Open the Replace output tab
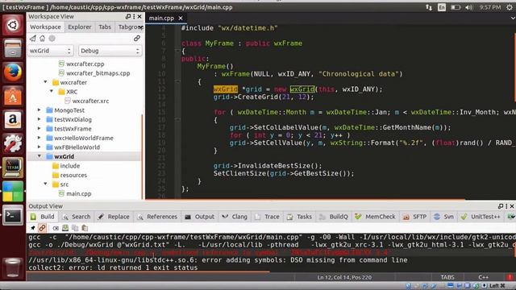 click(114, 217)
